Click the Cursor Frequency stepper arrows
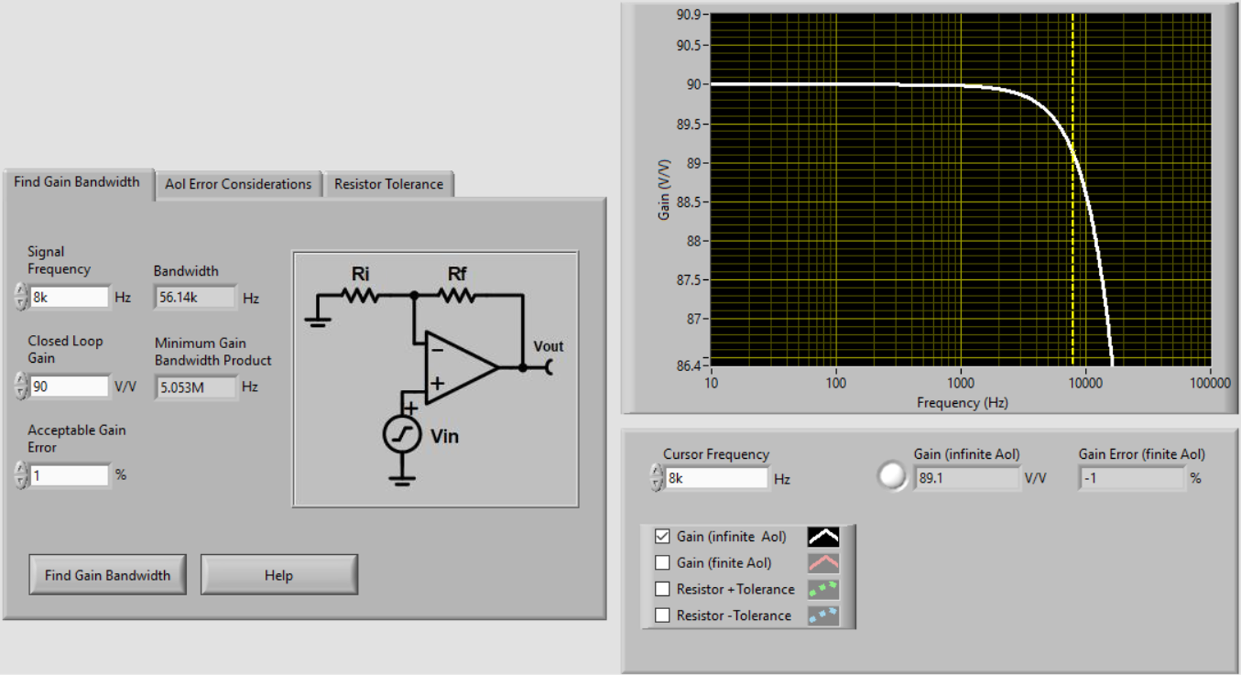This screenshot has height=675, width=1241. point(656,478)
